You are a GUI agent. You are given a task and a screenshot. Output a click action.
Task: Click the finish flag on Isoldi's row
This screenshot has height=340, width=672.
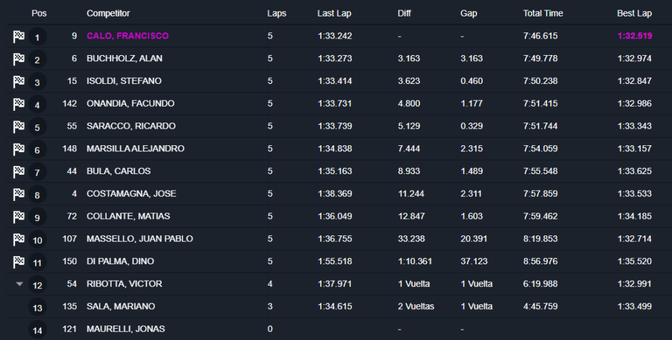click(19, 81)
